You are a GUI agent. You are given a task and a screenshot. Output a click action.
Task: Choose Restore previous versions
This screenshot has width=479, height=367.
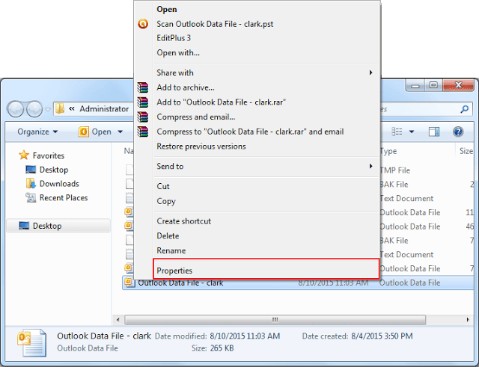[x=201, y=147]
